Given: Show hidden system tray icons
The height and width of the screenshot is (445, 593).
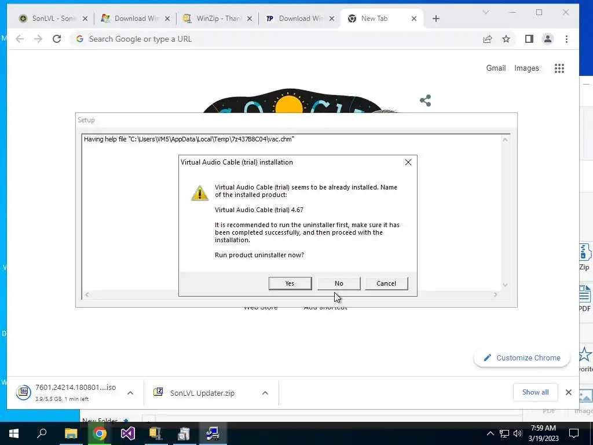Looking at the screenshot, I should click(490, 433).
